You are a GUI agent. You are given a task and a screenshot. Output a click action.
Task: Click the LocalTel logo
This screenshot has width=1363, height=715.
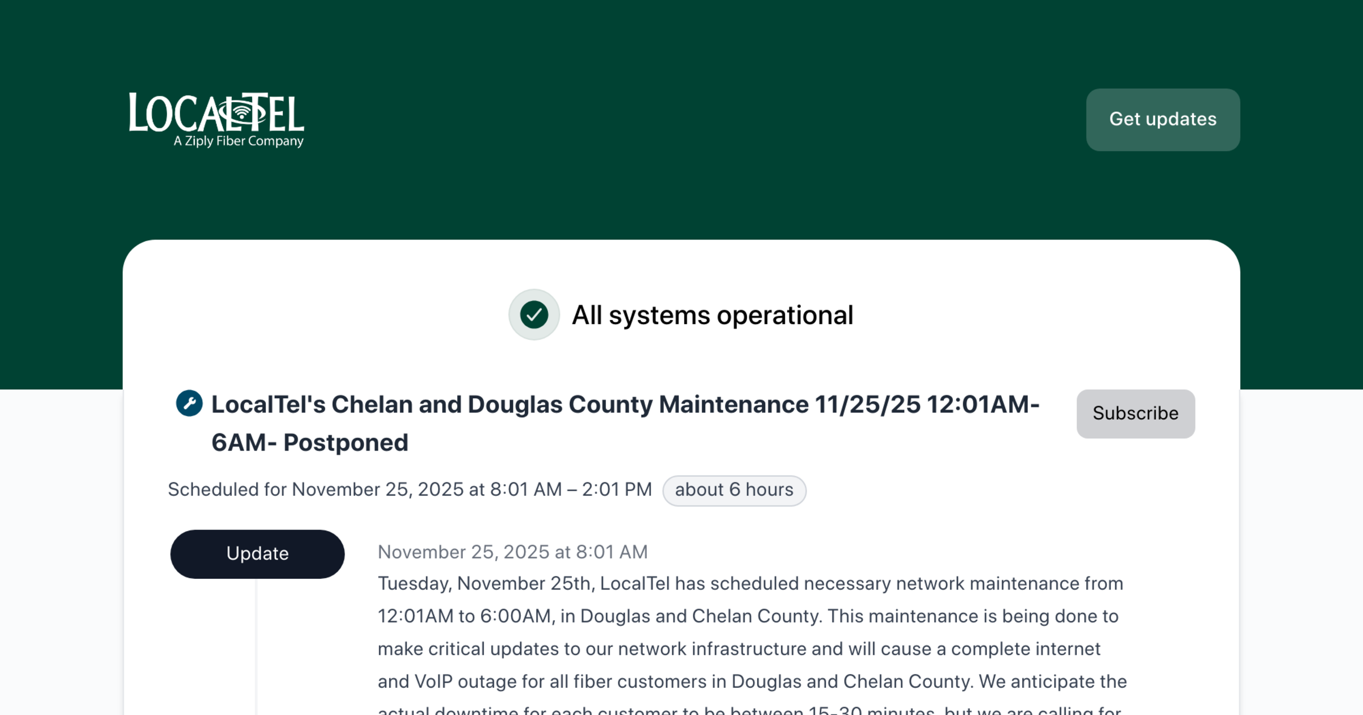216,119
